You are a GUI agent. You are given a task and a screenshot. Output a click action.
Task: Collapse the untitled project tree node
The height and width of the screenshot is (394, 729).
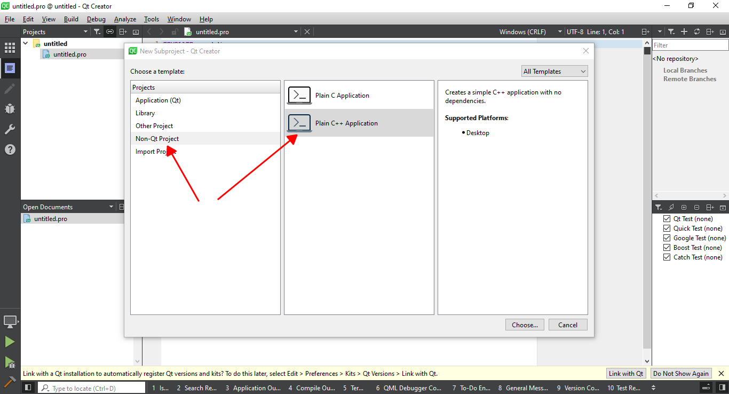click(x=25, y=43)
